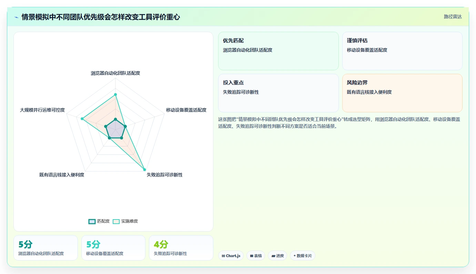
Task: Click the 路径雷达 label in header
Action: point(453,17)
